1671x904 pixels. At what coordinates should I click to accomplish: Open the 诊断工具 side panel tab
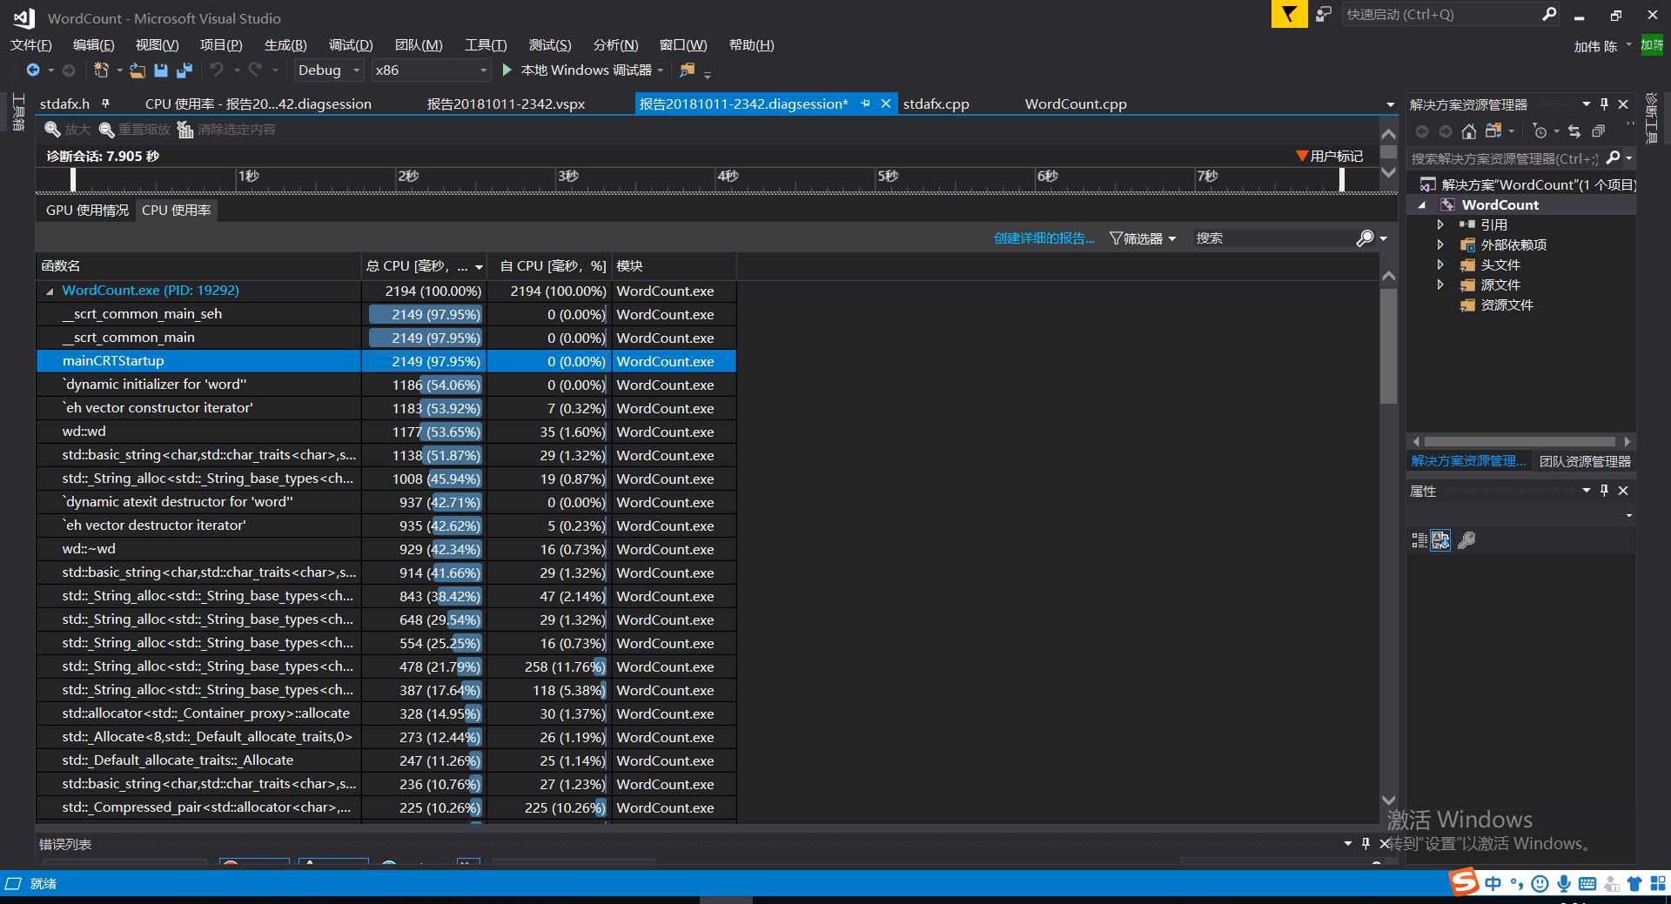[x=1652, y=119]
